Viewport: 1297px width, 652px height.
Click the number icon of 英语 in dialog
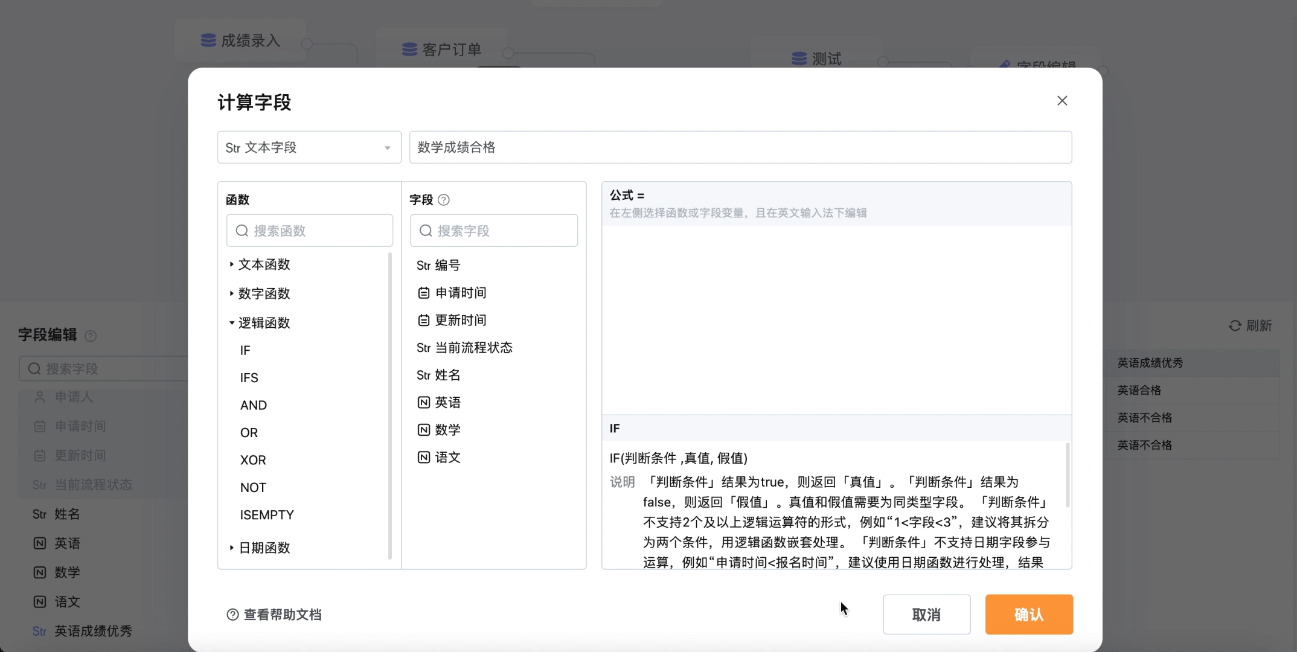[424, 403]
